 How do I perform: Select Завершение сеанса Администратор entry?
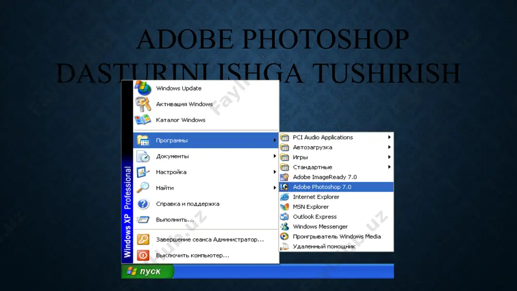206,239
